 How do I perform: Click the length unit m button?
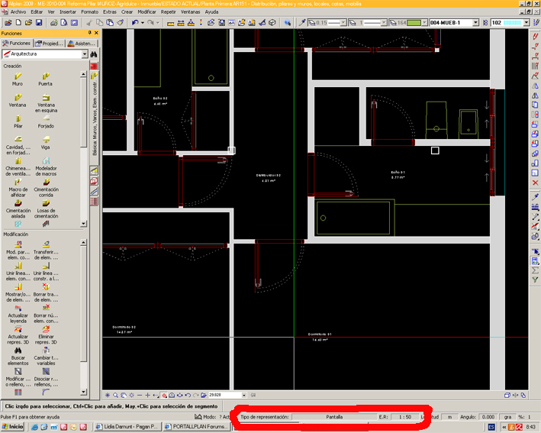coord(449,417)
